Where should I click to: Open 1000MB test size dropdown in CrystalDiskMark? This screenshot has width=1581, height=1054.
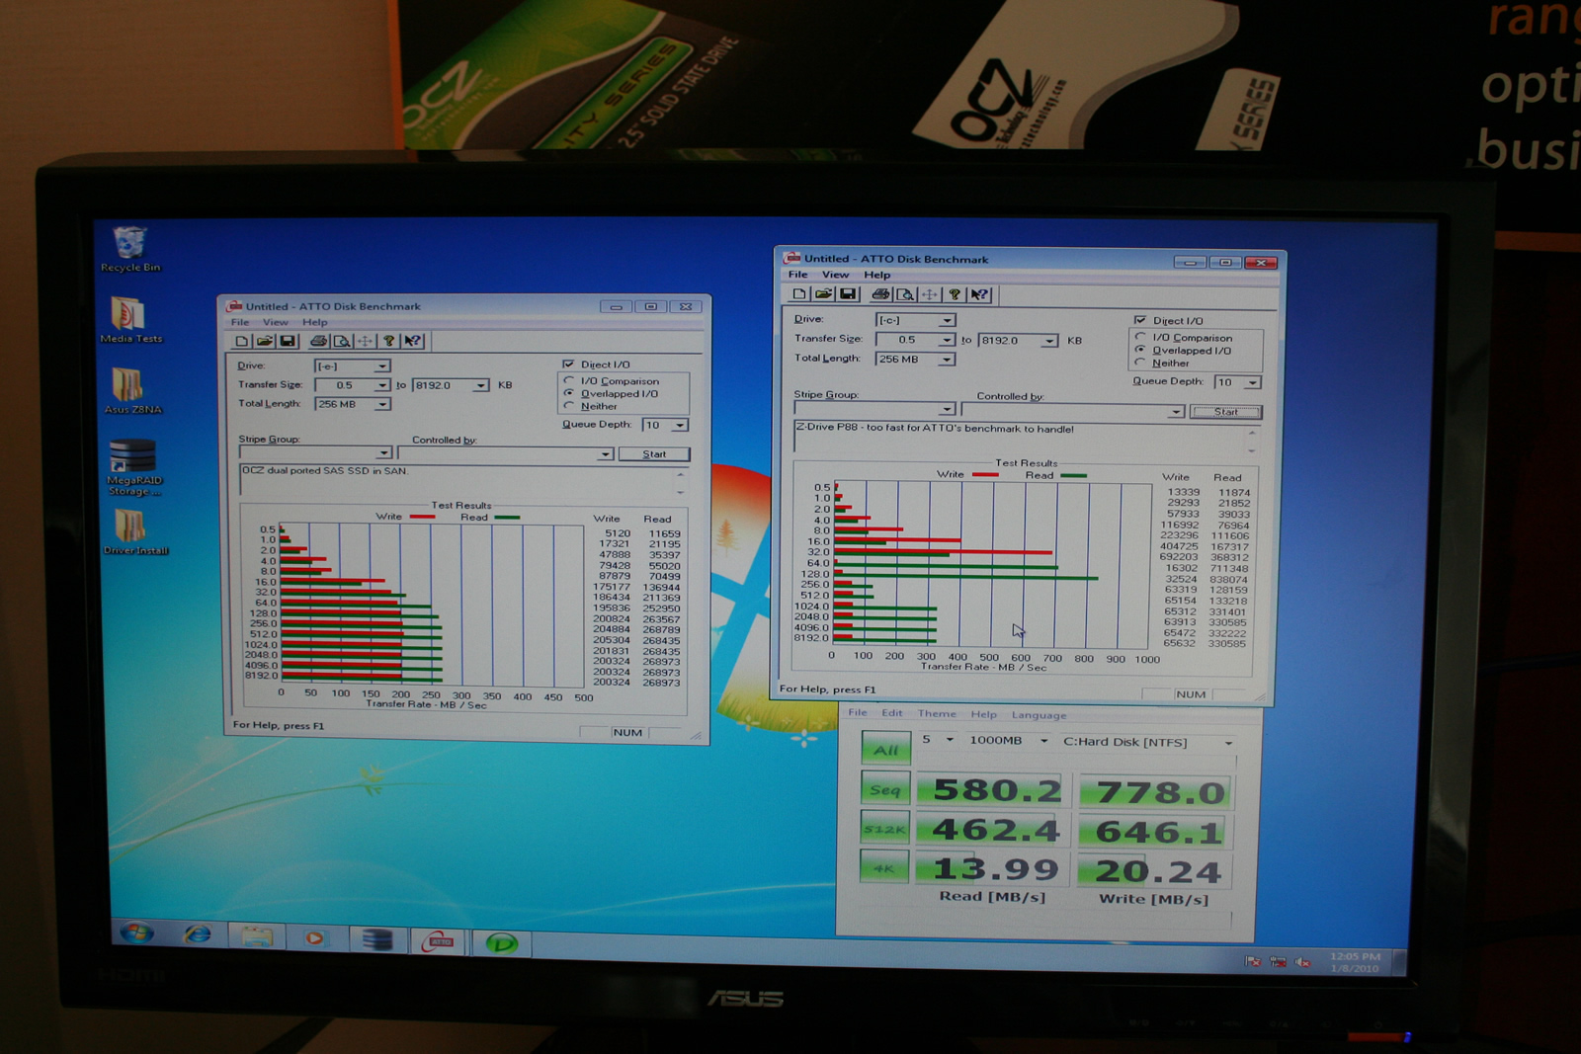coord(1043,740)
